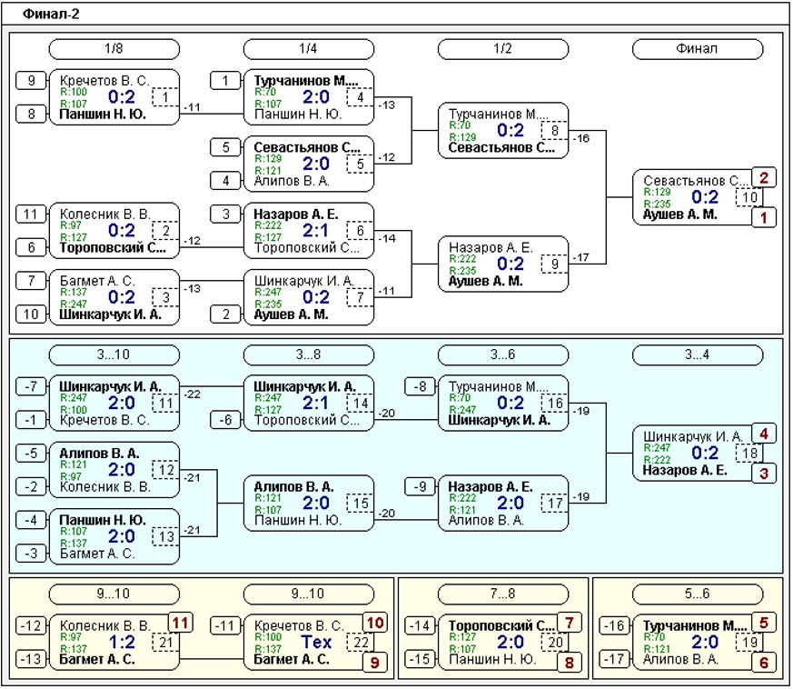Click the Финал-2 title at the top
This screenshot has height=689, width=793.
[x=51, y=14]
